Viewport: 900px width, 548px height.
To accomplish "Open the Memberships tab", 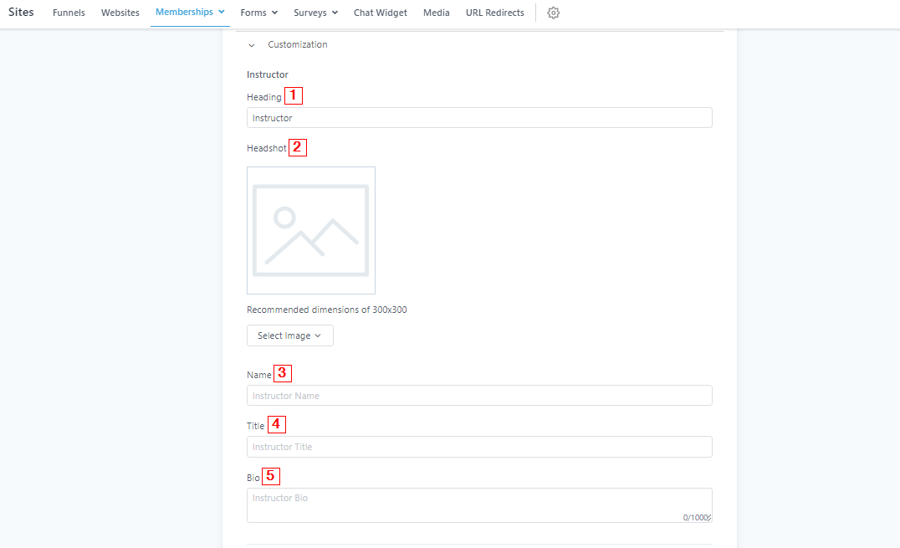I will [190, 13].
